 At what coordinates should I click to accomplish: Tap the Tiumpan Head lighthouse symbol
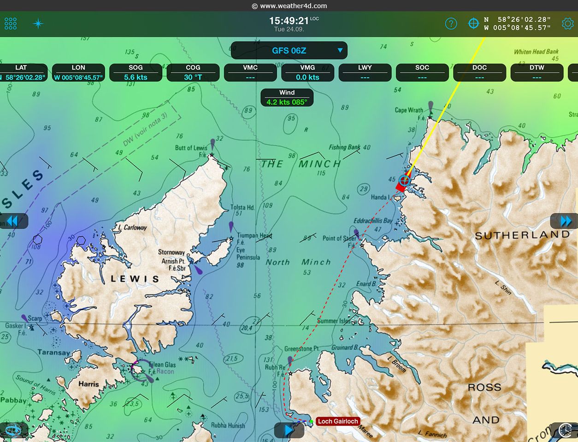(231, 231)
